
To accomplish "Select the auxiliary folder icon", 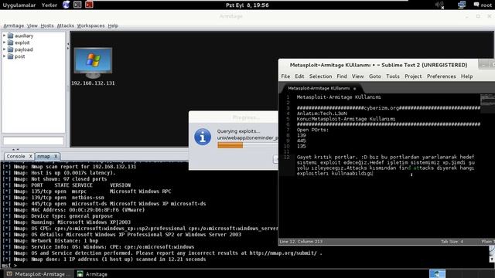I will [x=10, y=36].
